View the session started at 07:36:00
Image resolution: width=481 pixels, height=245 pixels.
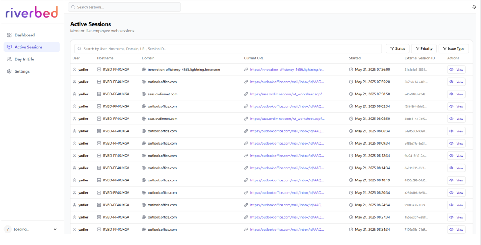(456, 70)
